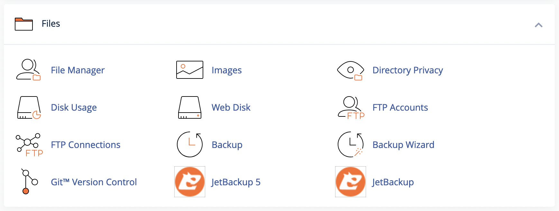Image resolution: width=559 pixels, height=211 pixels.
Task: Select the Disk Usage drive icon
Action: [x=29, y=107]
